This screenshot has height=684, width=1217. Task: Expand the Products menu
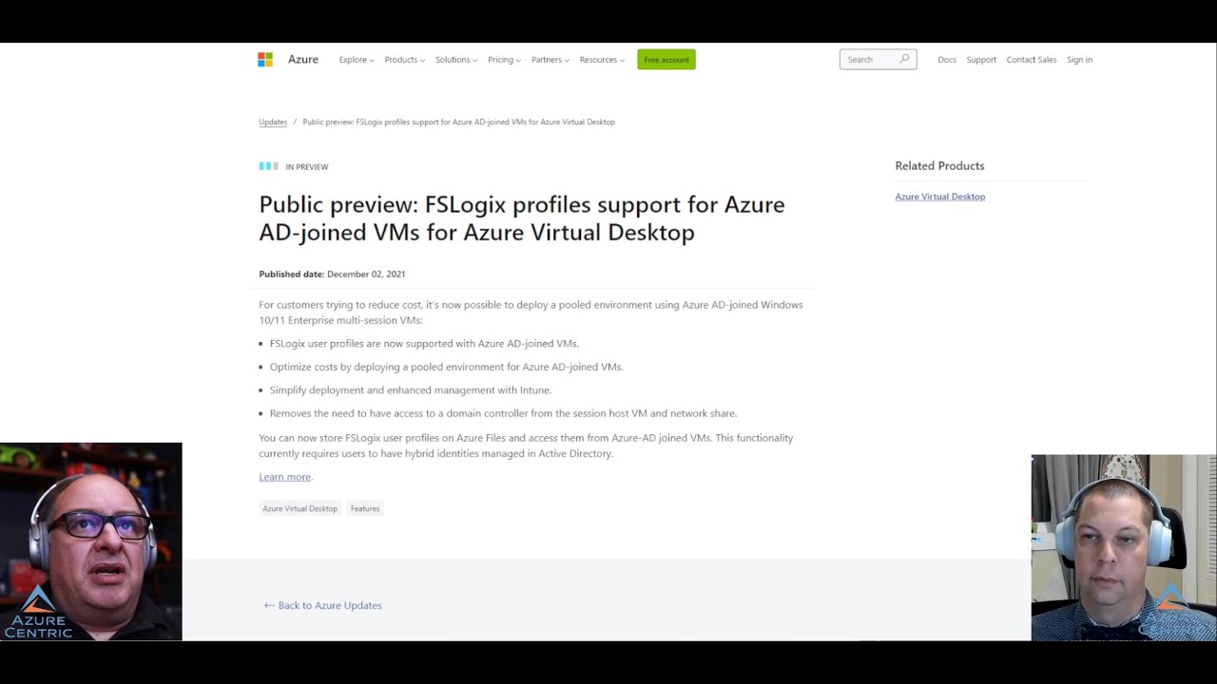[405, 60]
